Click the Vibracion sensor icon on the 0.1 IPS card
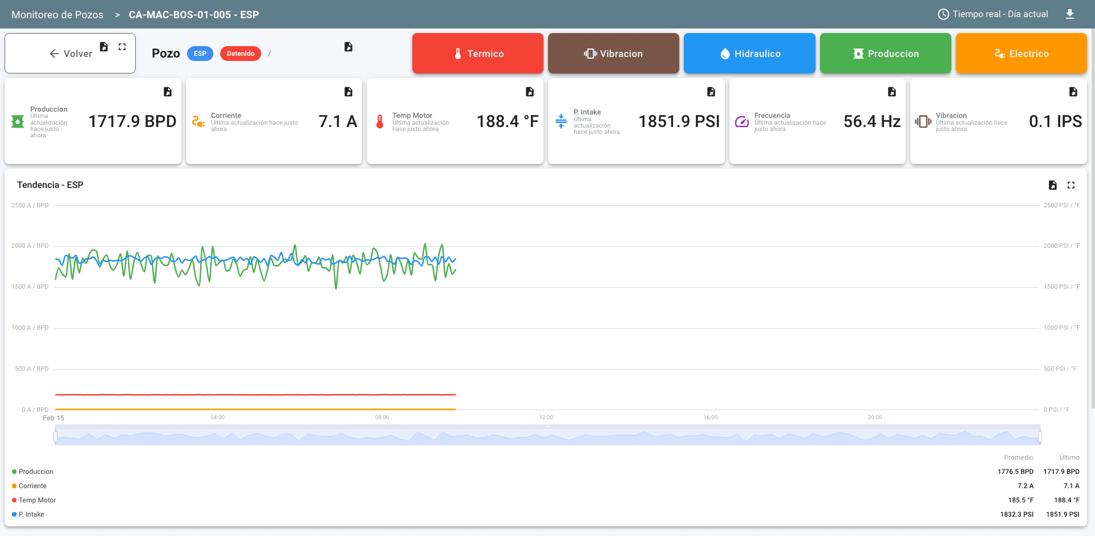The height and width of the screenshot is (536, 1095). pos(922,121)
